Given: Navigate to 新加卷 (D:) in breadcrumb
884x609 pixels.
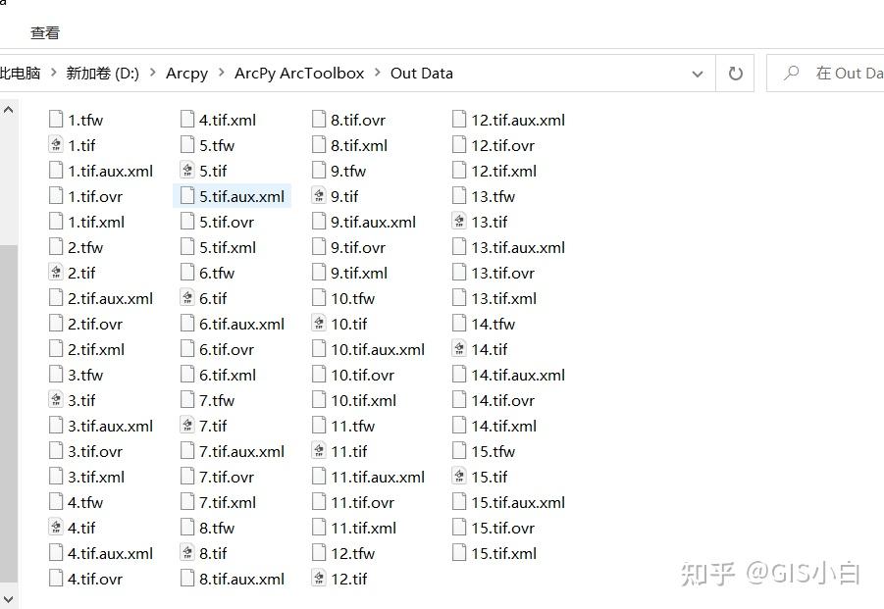Looking at the screenshot, I should pos(102,74).
